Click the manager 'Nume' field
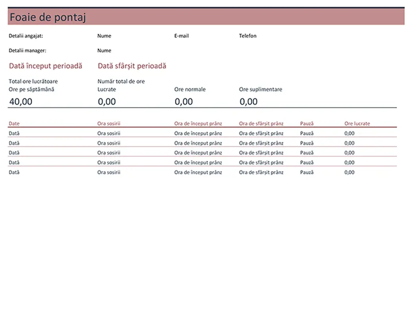The width and height of the screenshot is (412, 317). coord(104,51)
